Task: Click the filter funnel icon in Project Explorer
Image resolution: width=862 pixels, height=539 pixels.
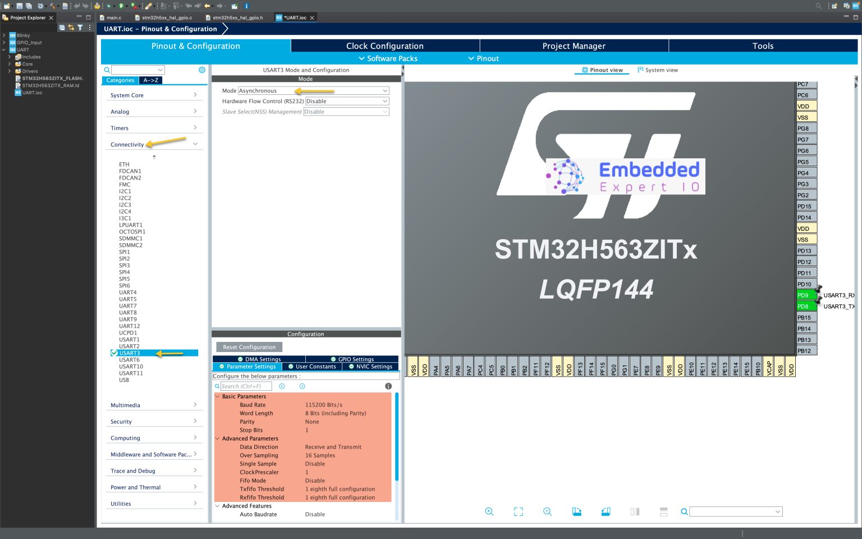Action: [x=80, y=27]
